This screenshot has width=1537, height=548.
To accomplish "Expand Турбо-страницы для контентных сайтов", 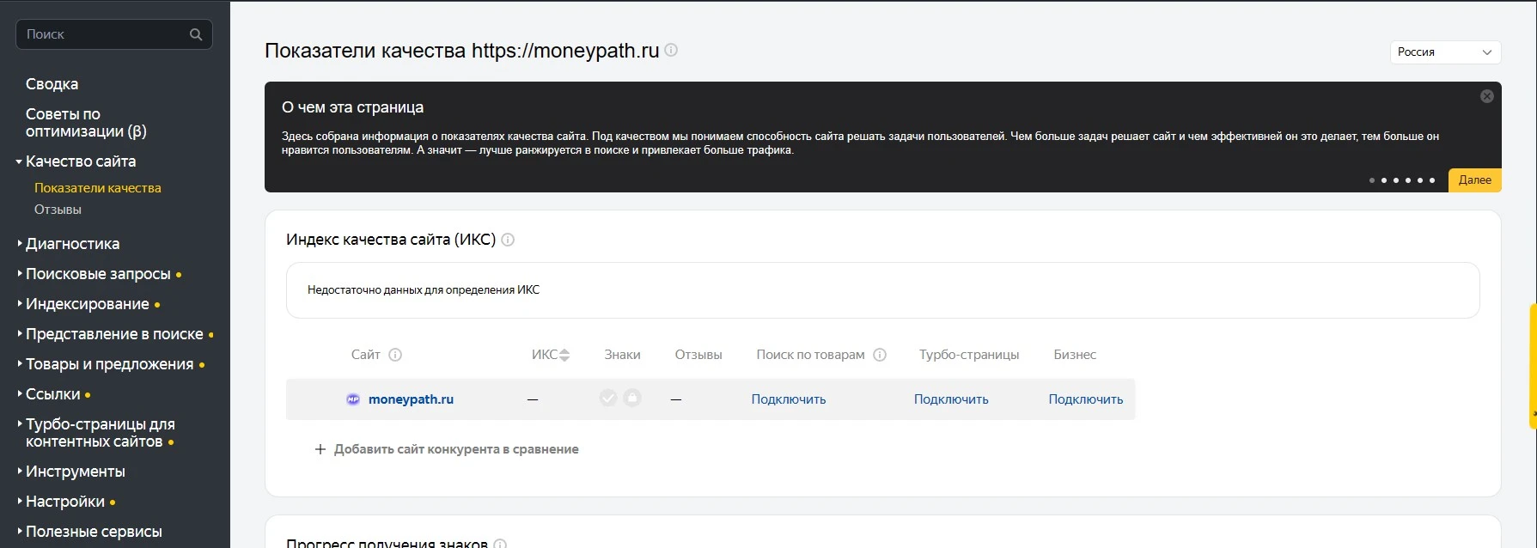I will pyautogui.click(x=100, y=433).
